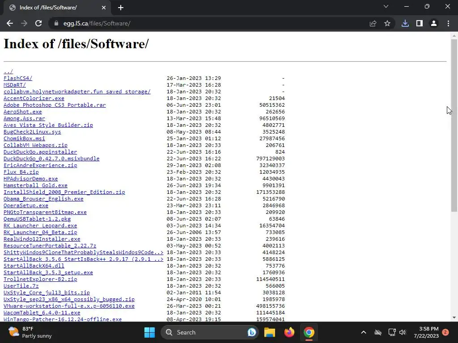Share this page via share icon

point(373,23)
